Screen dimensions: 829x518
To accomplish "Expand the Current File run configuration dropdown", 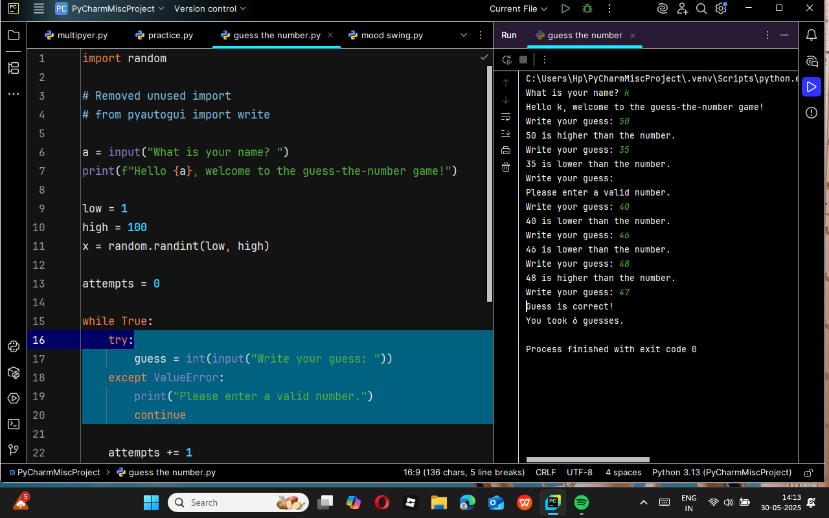I will point(518,9).
